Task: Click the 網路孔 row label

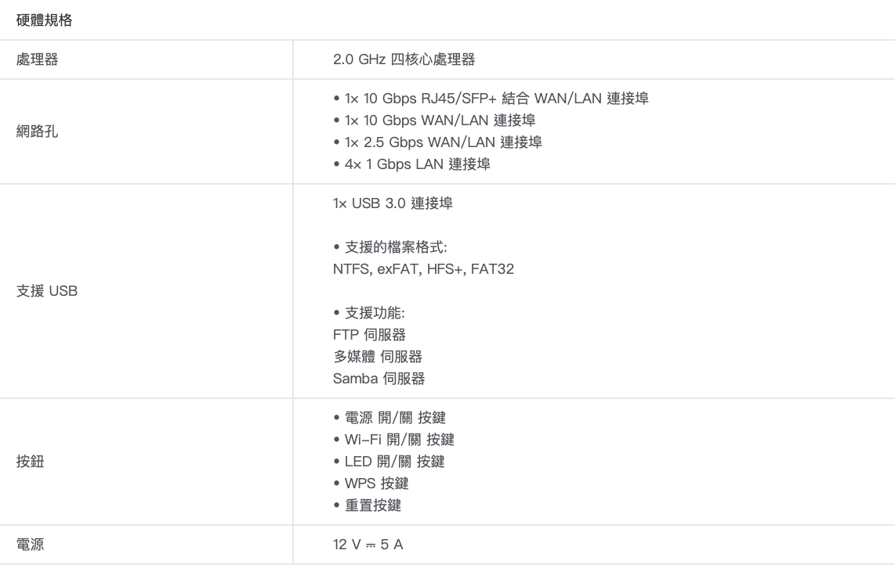Action: 37,131
